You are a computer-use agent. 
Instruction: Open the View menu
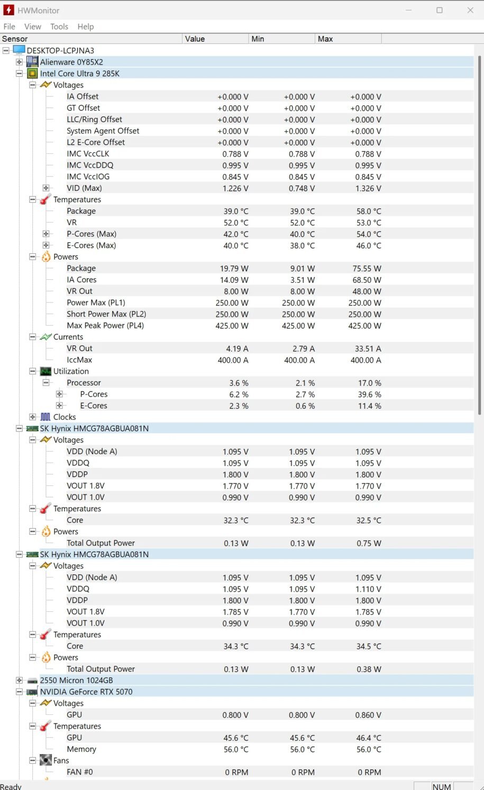click(x=32, y=26)
